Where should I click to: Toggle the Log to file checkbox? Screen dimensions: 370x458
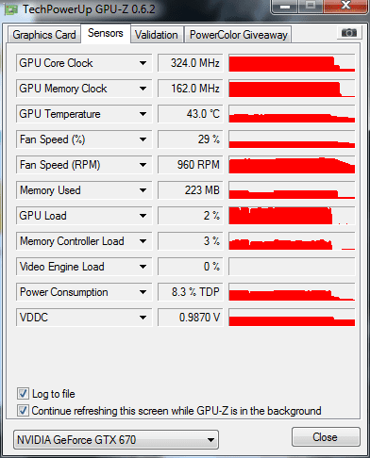[23, 394]
